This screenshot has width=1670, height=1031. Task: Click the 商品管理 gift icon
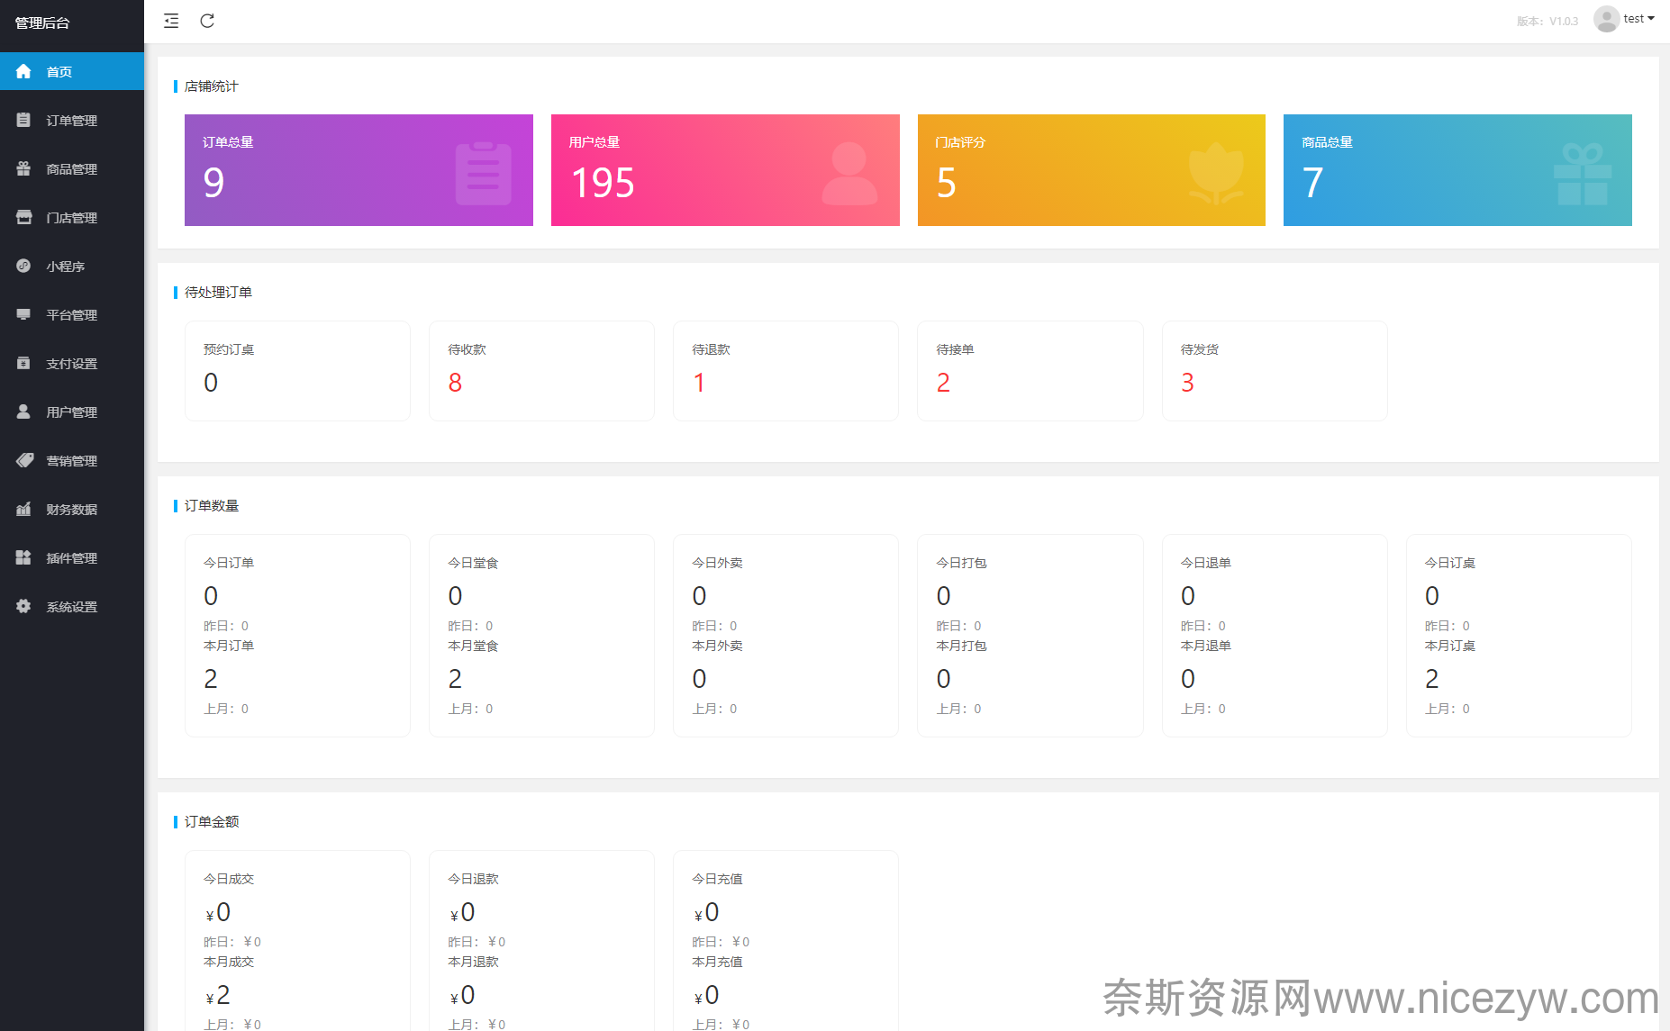pyautogui.click(x=23, y=168)
